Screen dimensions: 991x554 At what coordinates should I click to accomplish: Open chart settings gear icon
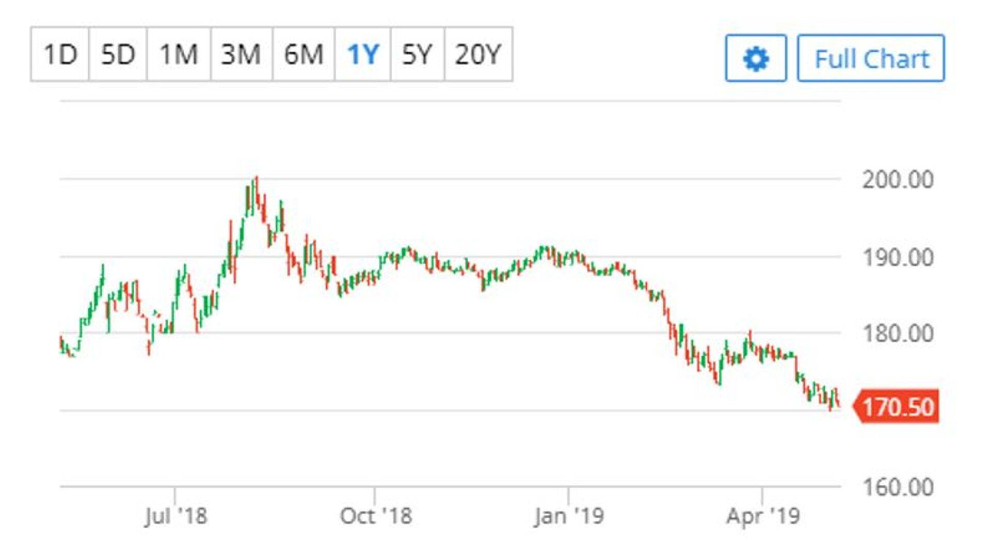click(756, 58)
